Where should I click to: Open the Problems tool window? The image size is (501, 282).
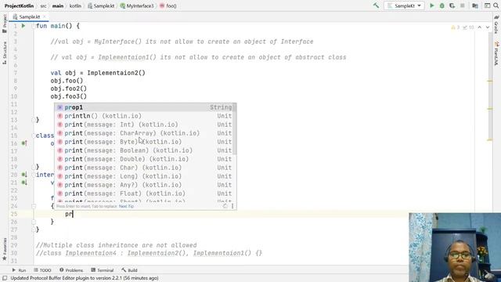pos(71,270)
